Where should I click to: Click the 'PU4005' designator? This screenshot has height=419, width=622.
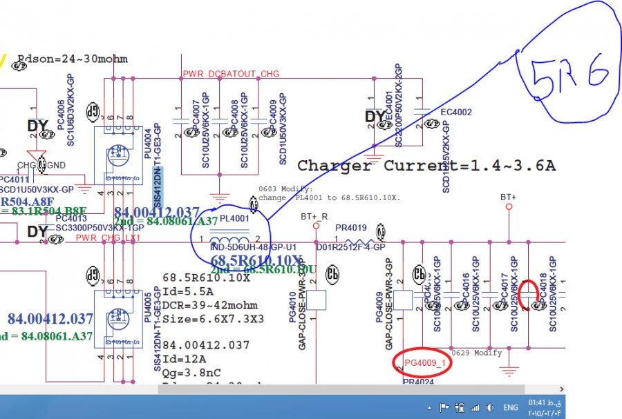[148, 308]
